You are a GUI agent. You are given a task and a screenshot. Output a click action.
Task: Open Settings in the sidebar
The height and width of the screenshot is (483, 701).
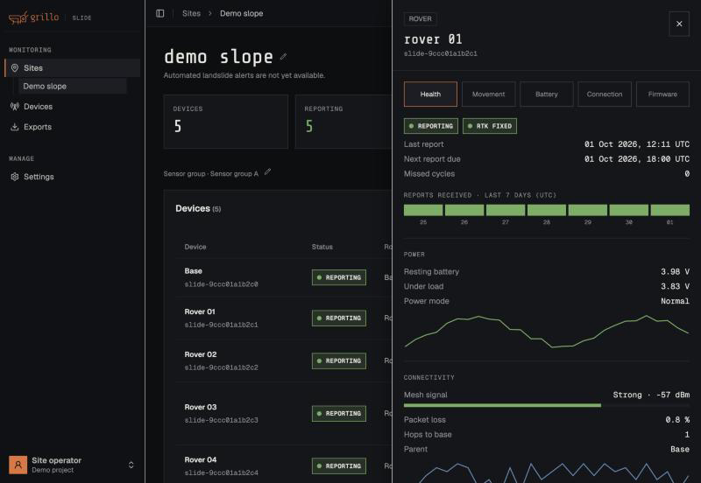coord(73,177)
